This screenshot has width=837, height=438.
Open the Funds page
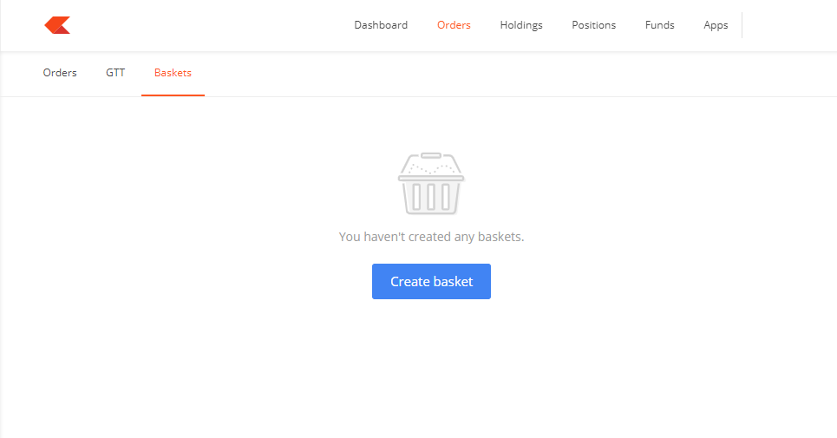pyautogui.click(x=659, y=25)
